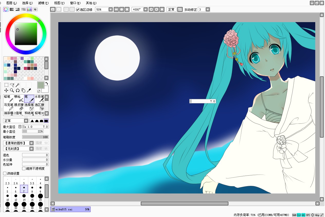Activate the zoom magnifier tool
The height and width of the screenshot is (217, 325).
pos(12,90)
